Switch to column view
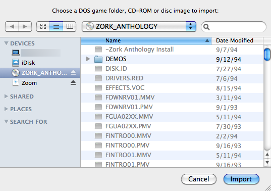The width and height of the screenshot is (271, 191). (x=70, y=26)
